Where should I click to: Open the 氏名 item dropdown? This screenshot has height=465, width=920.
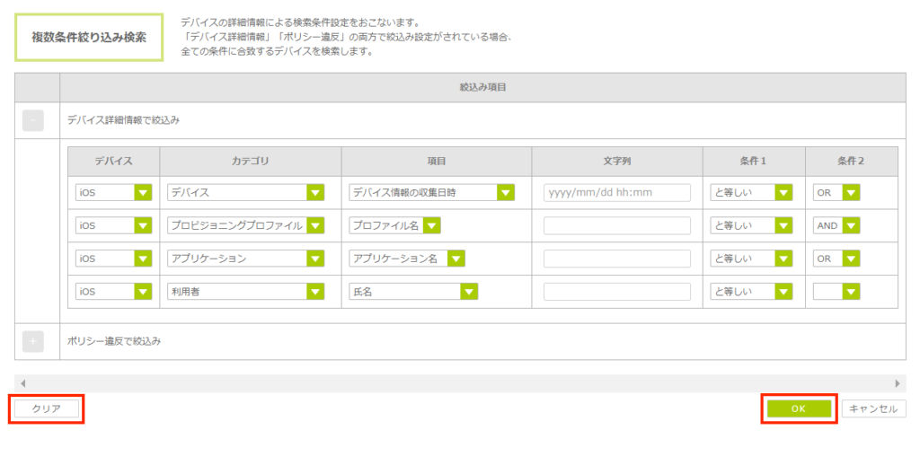[x=413, y=291]
